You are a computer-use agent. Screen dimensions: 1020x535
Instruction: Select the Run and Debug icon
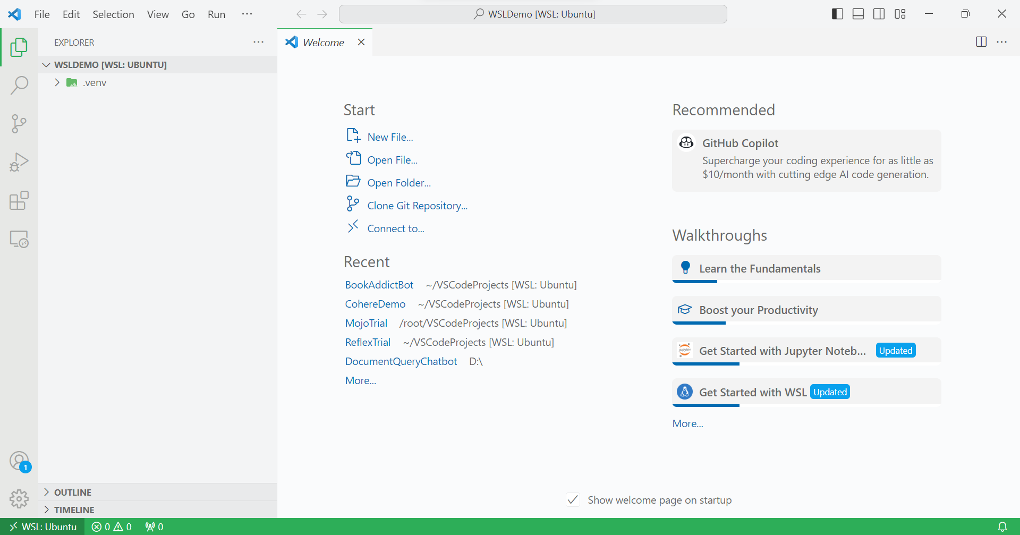(19, 162)
